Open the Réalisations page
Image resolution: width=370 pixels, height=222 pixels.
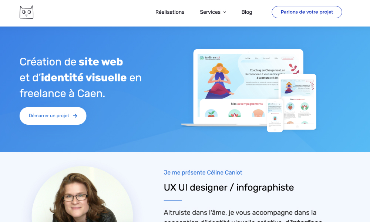point(170,12)
